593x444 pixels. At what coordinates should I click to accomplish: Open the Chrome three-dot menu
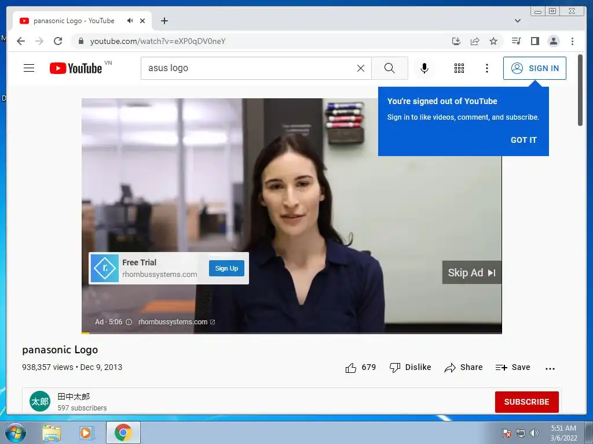[572, 41]
